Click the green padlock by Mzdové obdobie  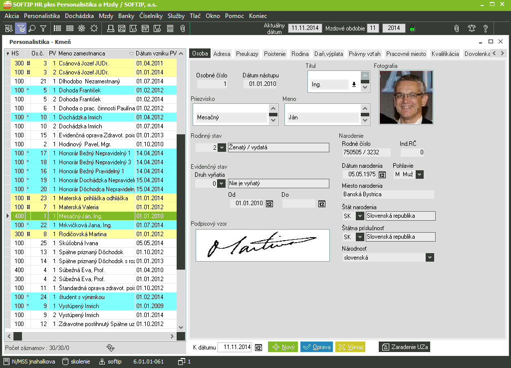click(412, 28)
